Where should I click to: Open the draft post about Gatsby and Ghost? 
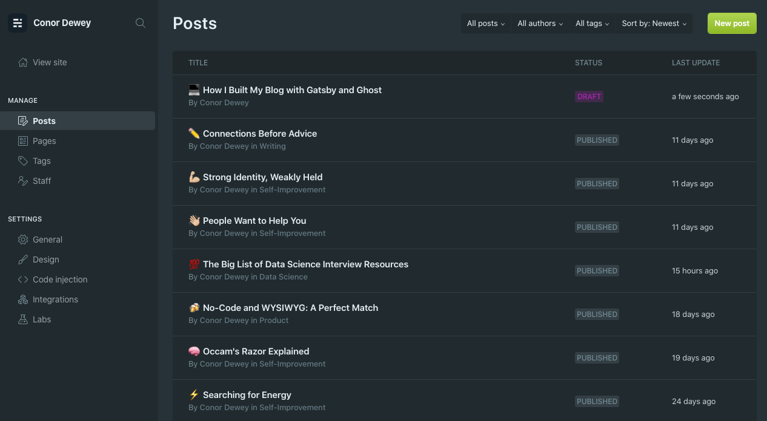pos(292,90)
